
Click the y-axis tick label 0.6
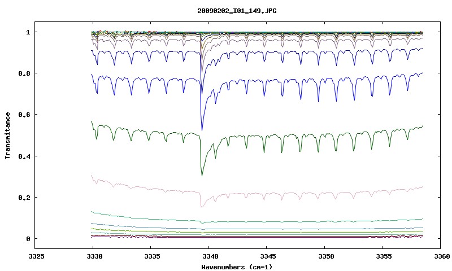pos(24,115)
